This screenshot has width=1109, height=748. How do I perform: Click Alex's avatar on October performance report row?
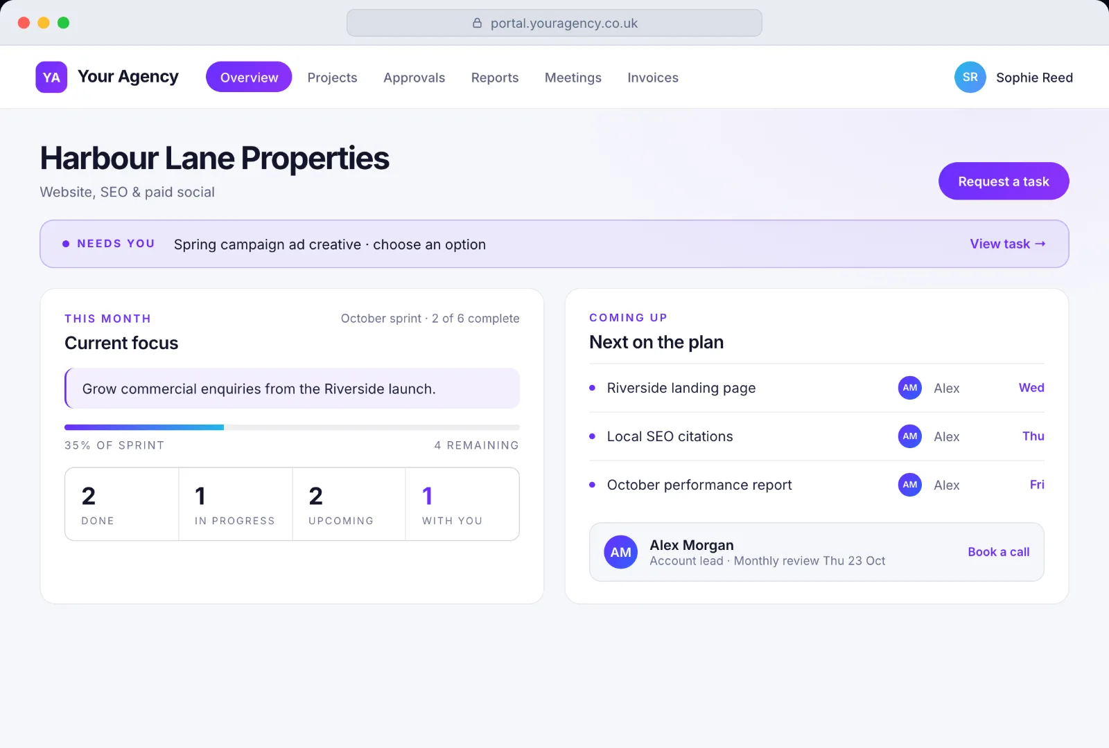pyautogui.click(x=910, y=485)
